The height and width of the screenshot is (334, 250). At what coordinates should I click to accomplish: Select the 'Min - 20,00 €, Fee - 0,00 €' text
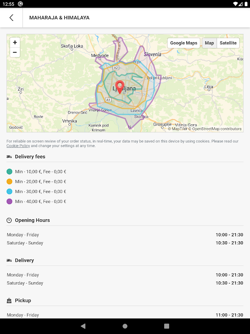click(x=40, y=182)
